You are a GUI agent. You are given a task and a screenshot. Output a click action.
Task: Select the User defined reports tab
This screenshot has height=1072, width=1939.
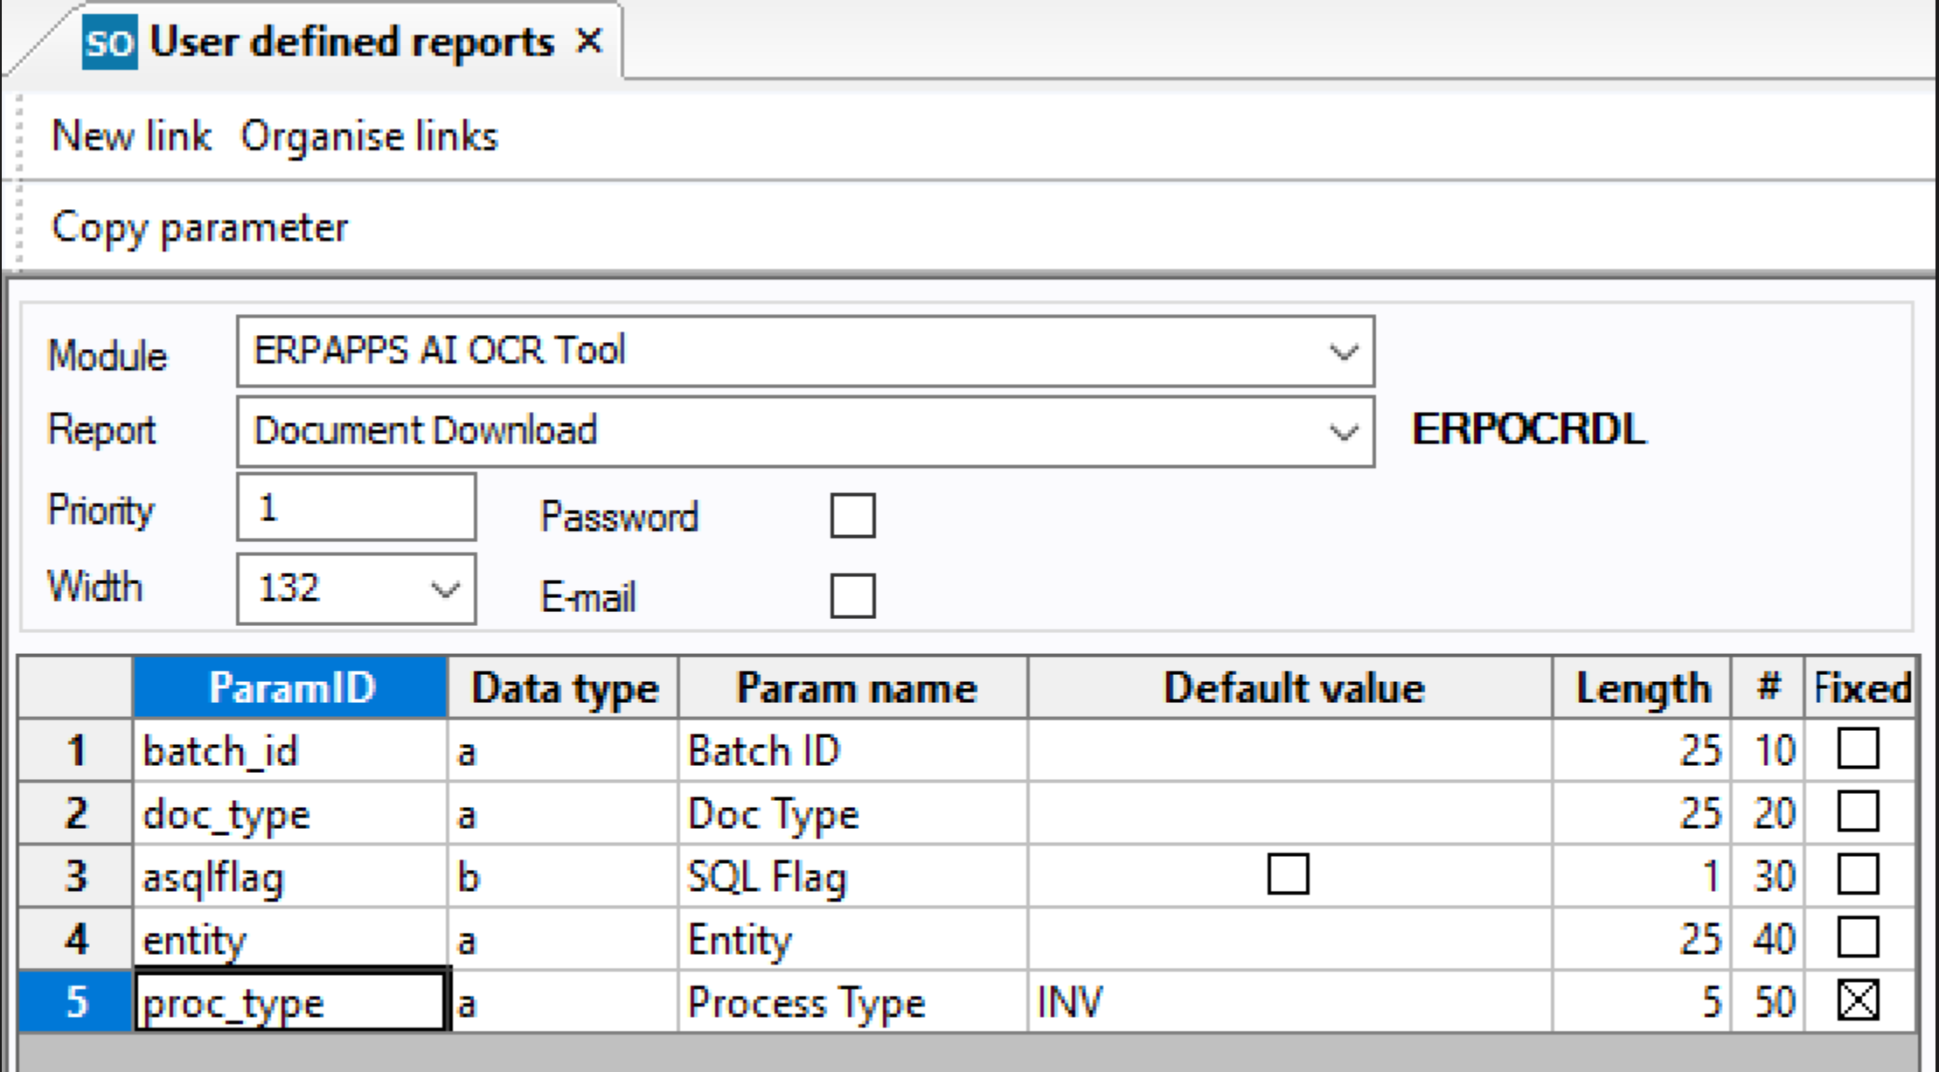coord(351,42)
